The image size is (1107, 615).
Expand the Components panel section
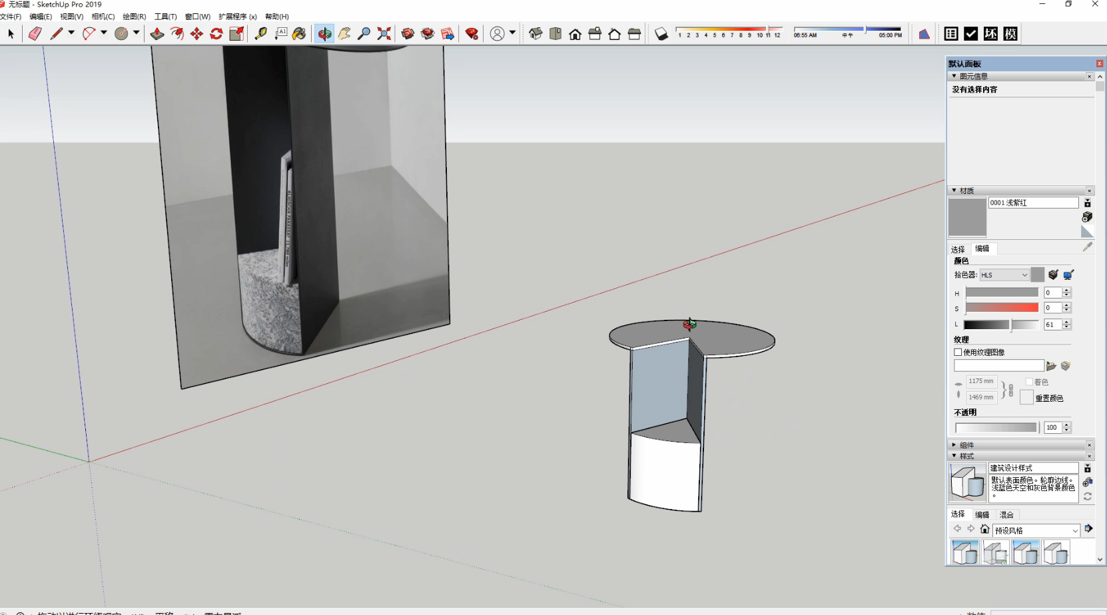(954, 444)
